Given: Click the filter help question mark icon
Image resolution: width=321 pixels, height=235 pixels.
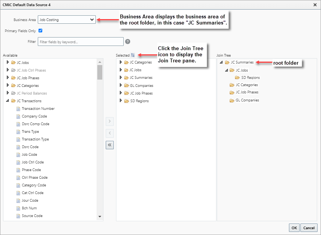Looking at the screenshot, I should [127, 42].
